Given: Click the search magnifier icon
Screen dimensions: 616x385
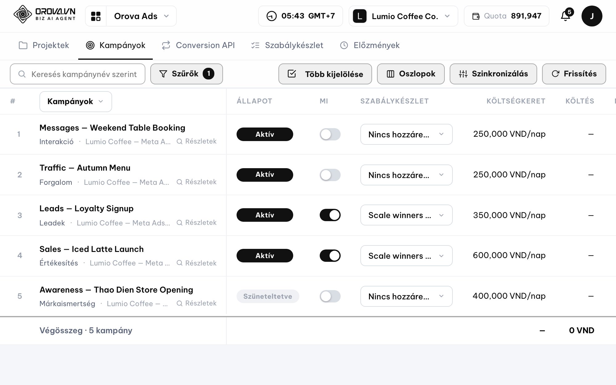Looking at the screenshot, I should coord(22,74).
